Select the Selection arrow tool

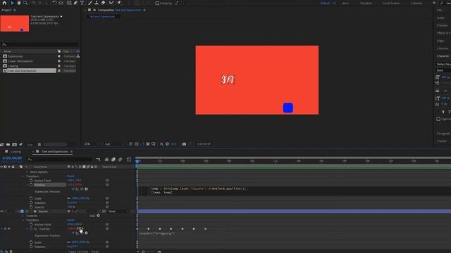click(x=13, y=3)
